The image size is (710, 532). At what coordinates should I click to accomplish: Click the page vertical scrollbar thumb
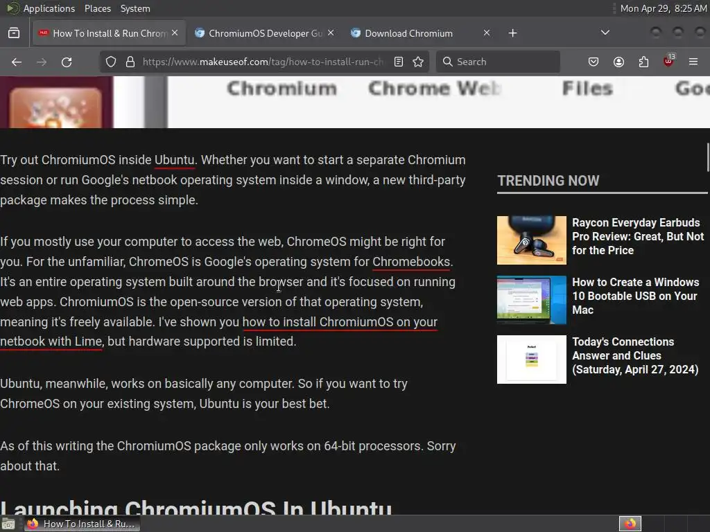[x=708, y=157]
